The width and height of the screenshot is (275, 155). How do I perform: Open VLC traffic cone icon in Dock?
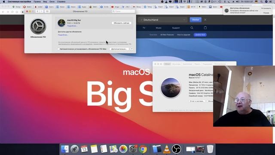tap(166, 149)
